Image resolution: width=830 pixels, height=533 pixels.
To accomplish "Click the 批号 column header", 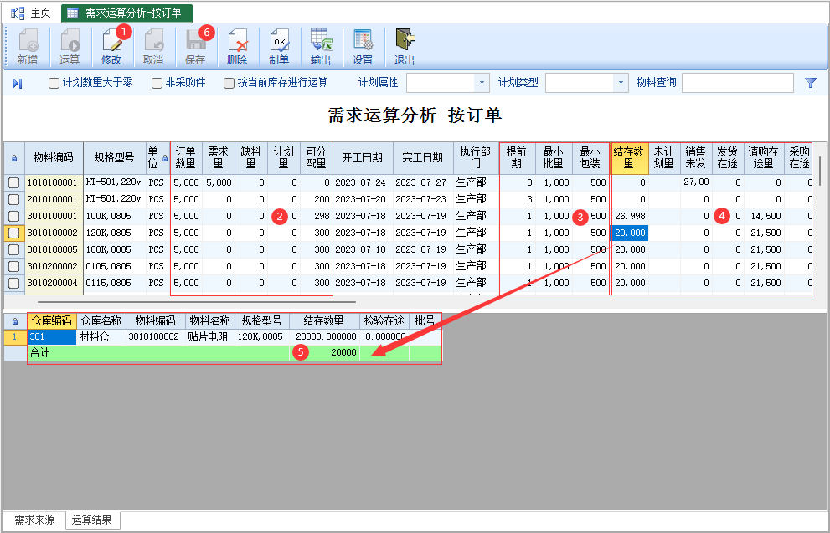I will pos(425,321).
